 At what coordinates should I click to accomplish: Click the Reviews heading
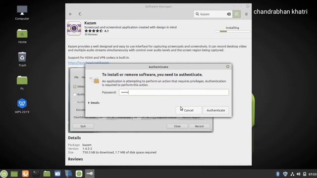click(75, 159)
